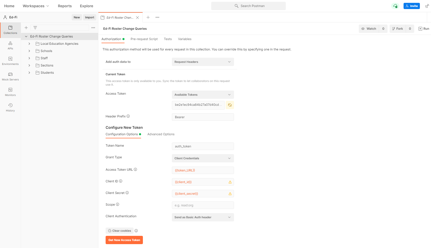Open the History sidebar panel
This screenshot has height=248, width=431.
click(10, 107)
